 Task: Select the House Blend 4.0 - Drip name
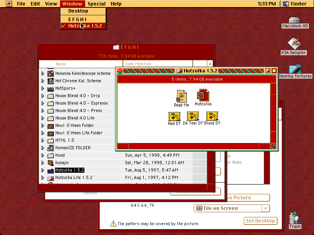[77, 96]
